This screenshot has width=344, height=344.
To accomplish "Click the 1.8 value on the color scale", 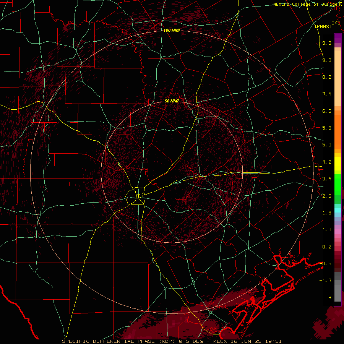I will [327, 213].
